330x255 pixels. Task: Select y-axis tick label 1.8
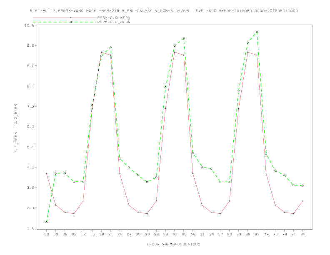[31, 228]
